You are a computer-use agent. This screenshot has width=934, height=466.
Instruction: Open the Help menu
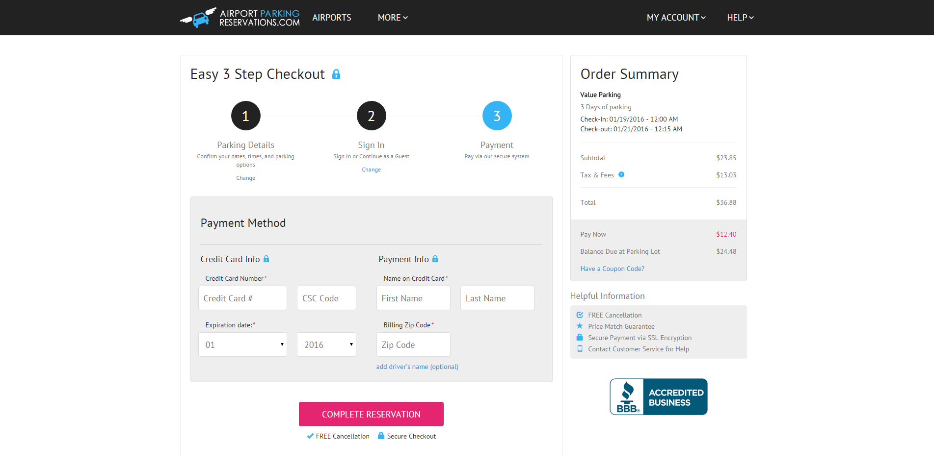tap(740, 18)
